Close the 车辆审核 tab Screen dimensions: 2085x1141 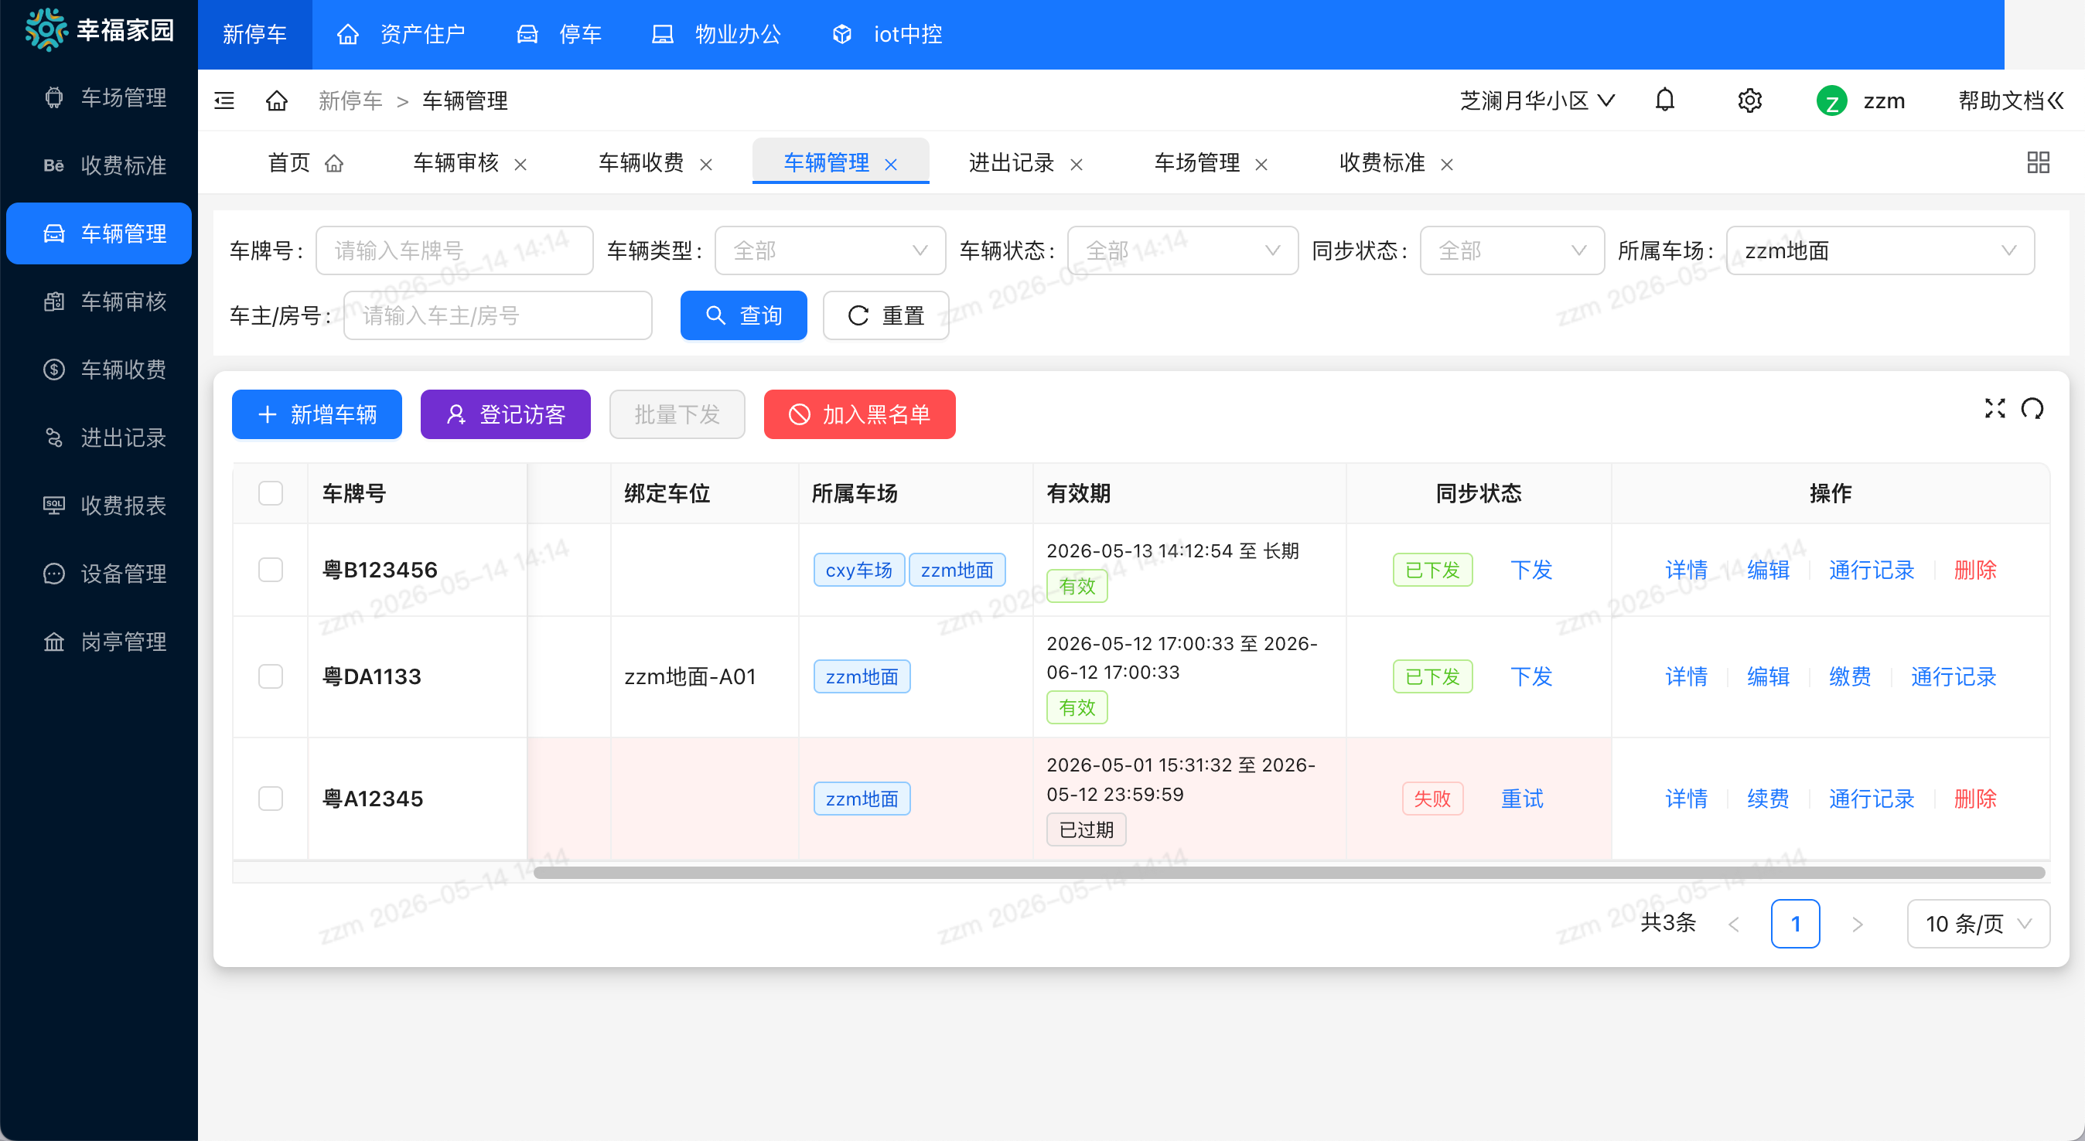point(520,165)
